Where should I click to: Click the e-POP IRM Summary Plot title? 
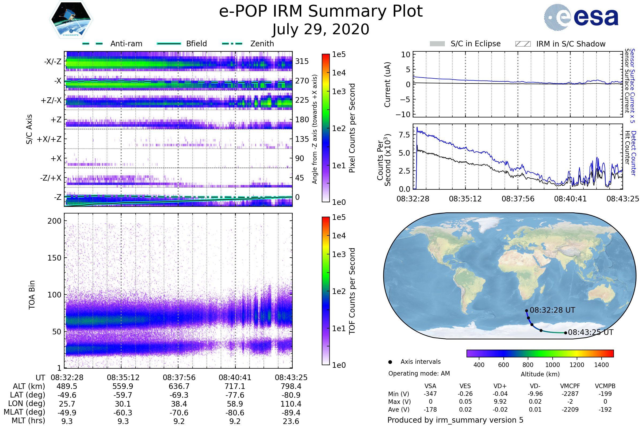(x=321, y=12)
